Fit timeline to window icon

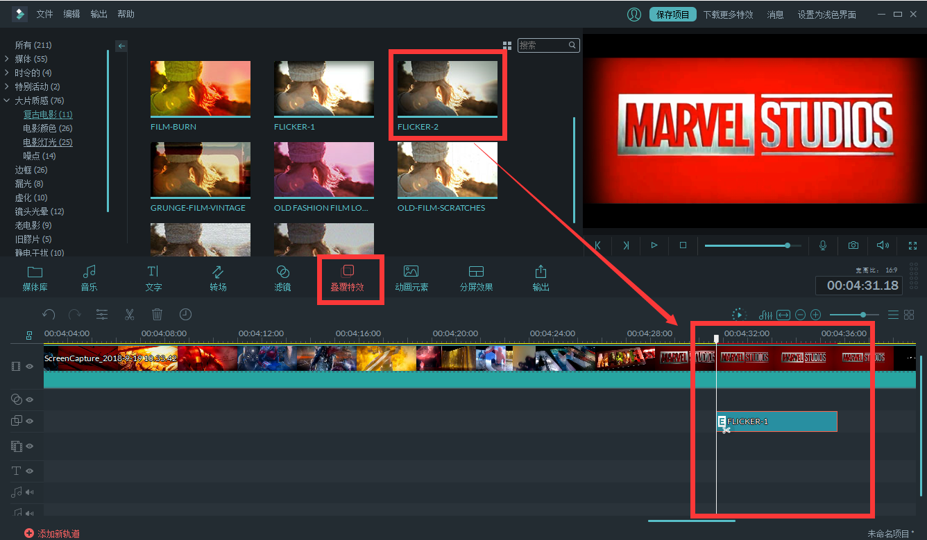pyautogui.click(x=783, y=315)
